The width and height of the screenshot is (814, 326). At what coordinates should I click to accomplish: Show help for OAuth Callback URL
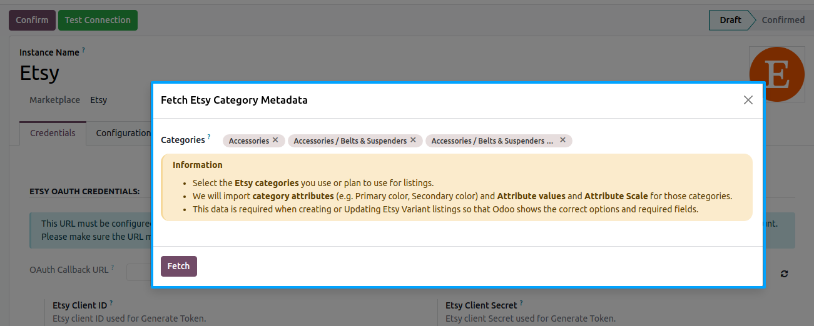(113, 267)
